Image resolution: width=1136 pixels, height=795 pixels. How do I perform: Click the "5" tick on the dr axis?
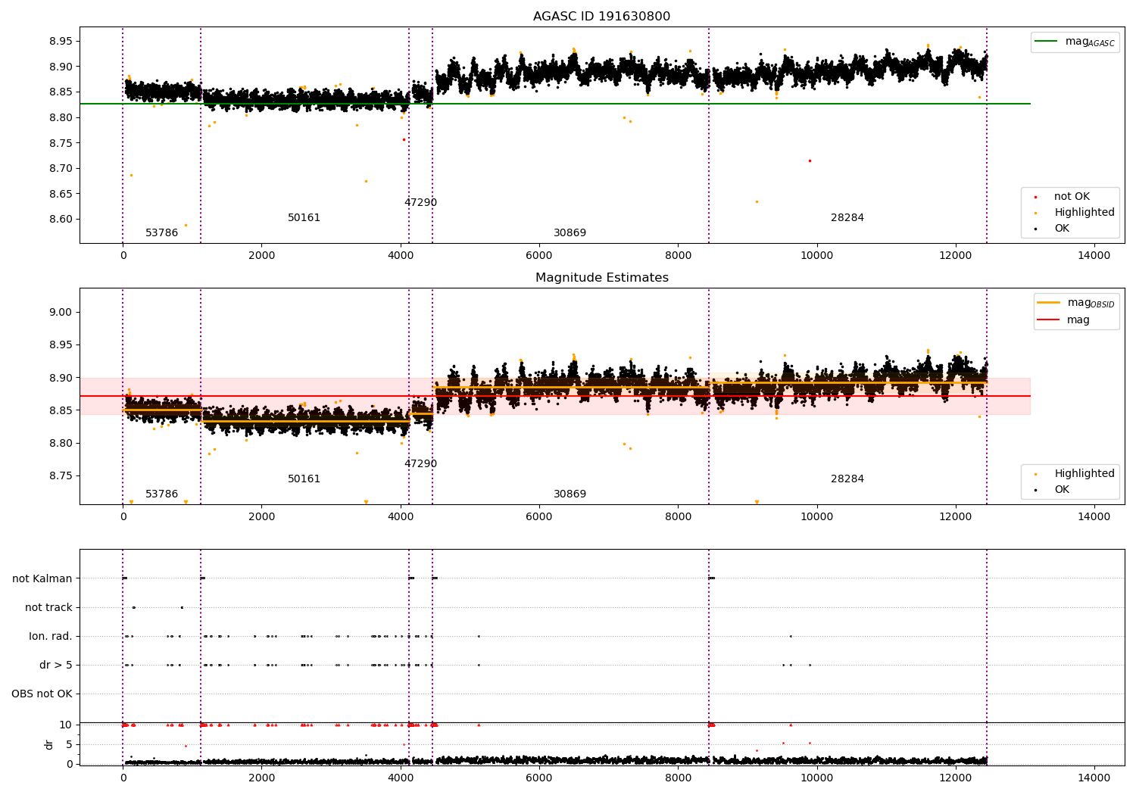(x=69, y=744)
